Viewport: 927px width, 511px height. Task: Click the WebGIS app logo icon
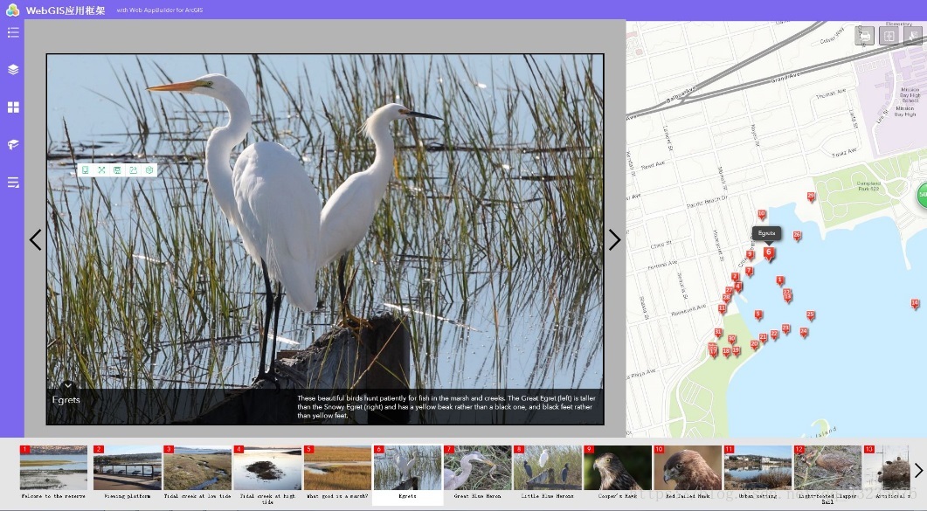click(x=12, y=10)
